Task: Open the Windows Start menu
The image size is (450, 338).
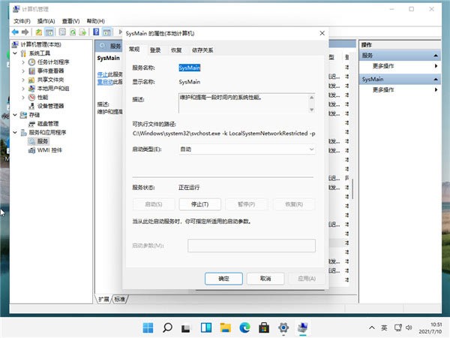Action: [148, 327]
